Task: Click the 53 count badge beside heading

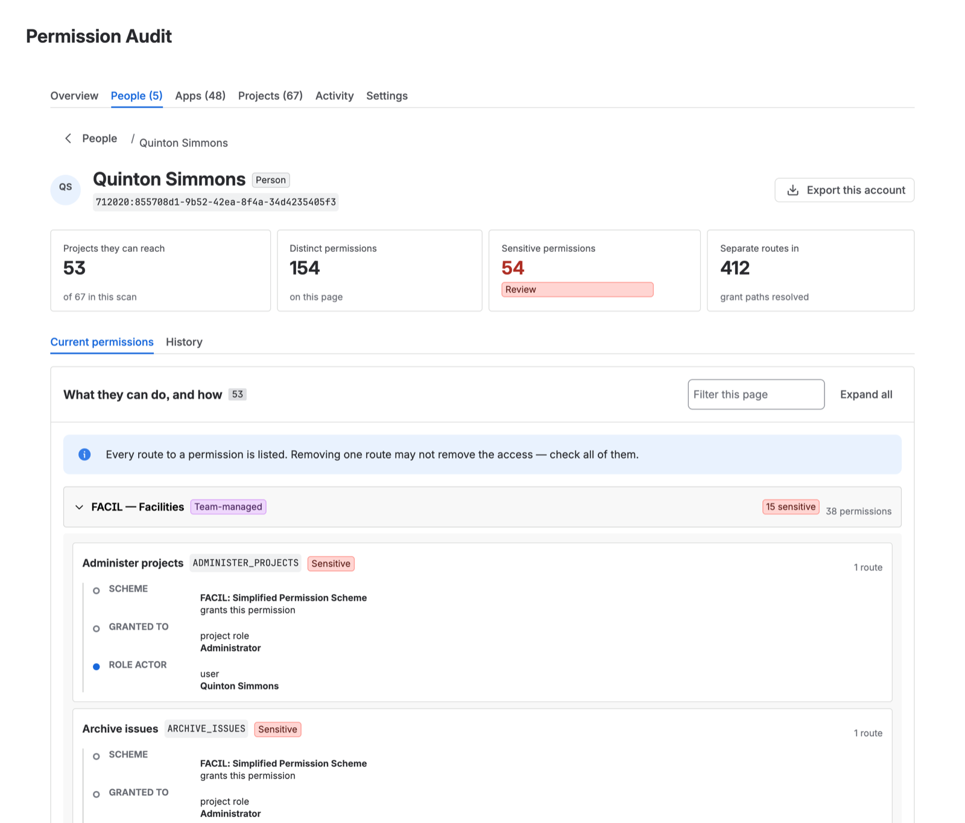Action: tap(238, 395)
